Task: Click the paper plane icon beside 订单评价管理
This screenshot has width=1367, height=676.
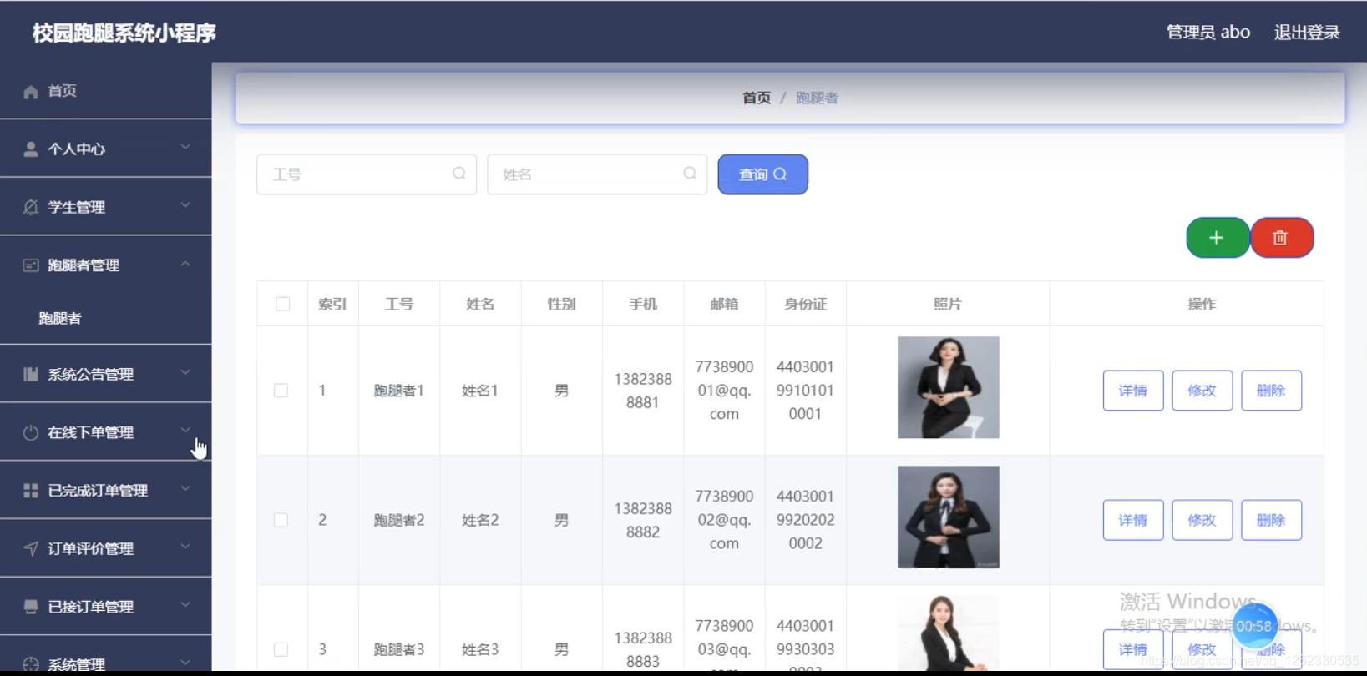Action: 31,548
